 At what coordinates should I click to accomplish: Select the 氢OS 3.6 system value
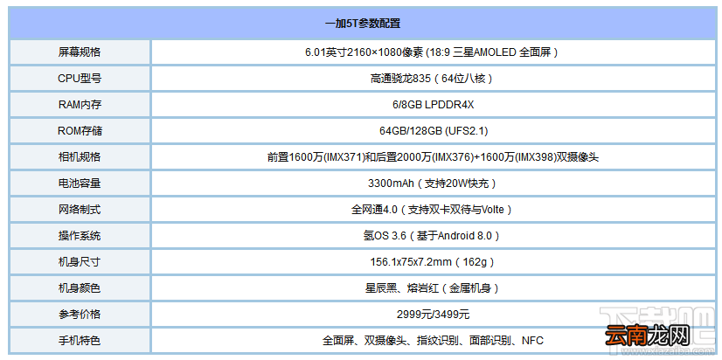(432, 236)
